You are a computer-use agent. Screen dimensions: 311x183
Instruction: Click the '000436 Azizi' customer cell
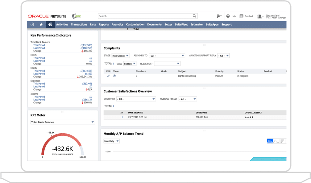[202, 117]
